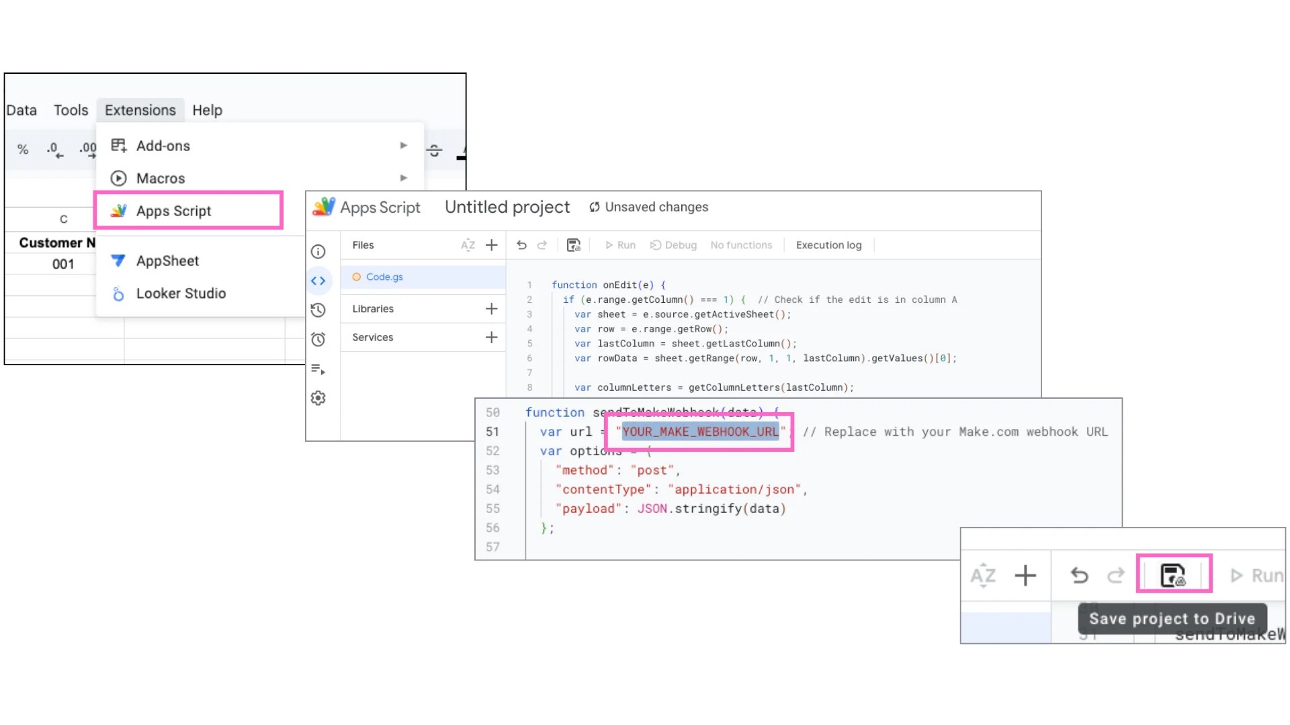The image size is (1290, 725).
Task: Open Add-ons menu item
Action: [259, 146]
